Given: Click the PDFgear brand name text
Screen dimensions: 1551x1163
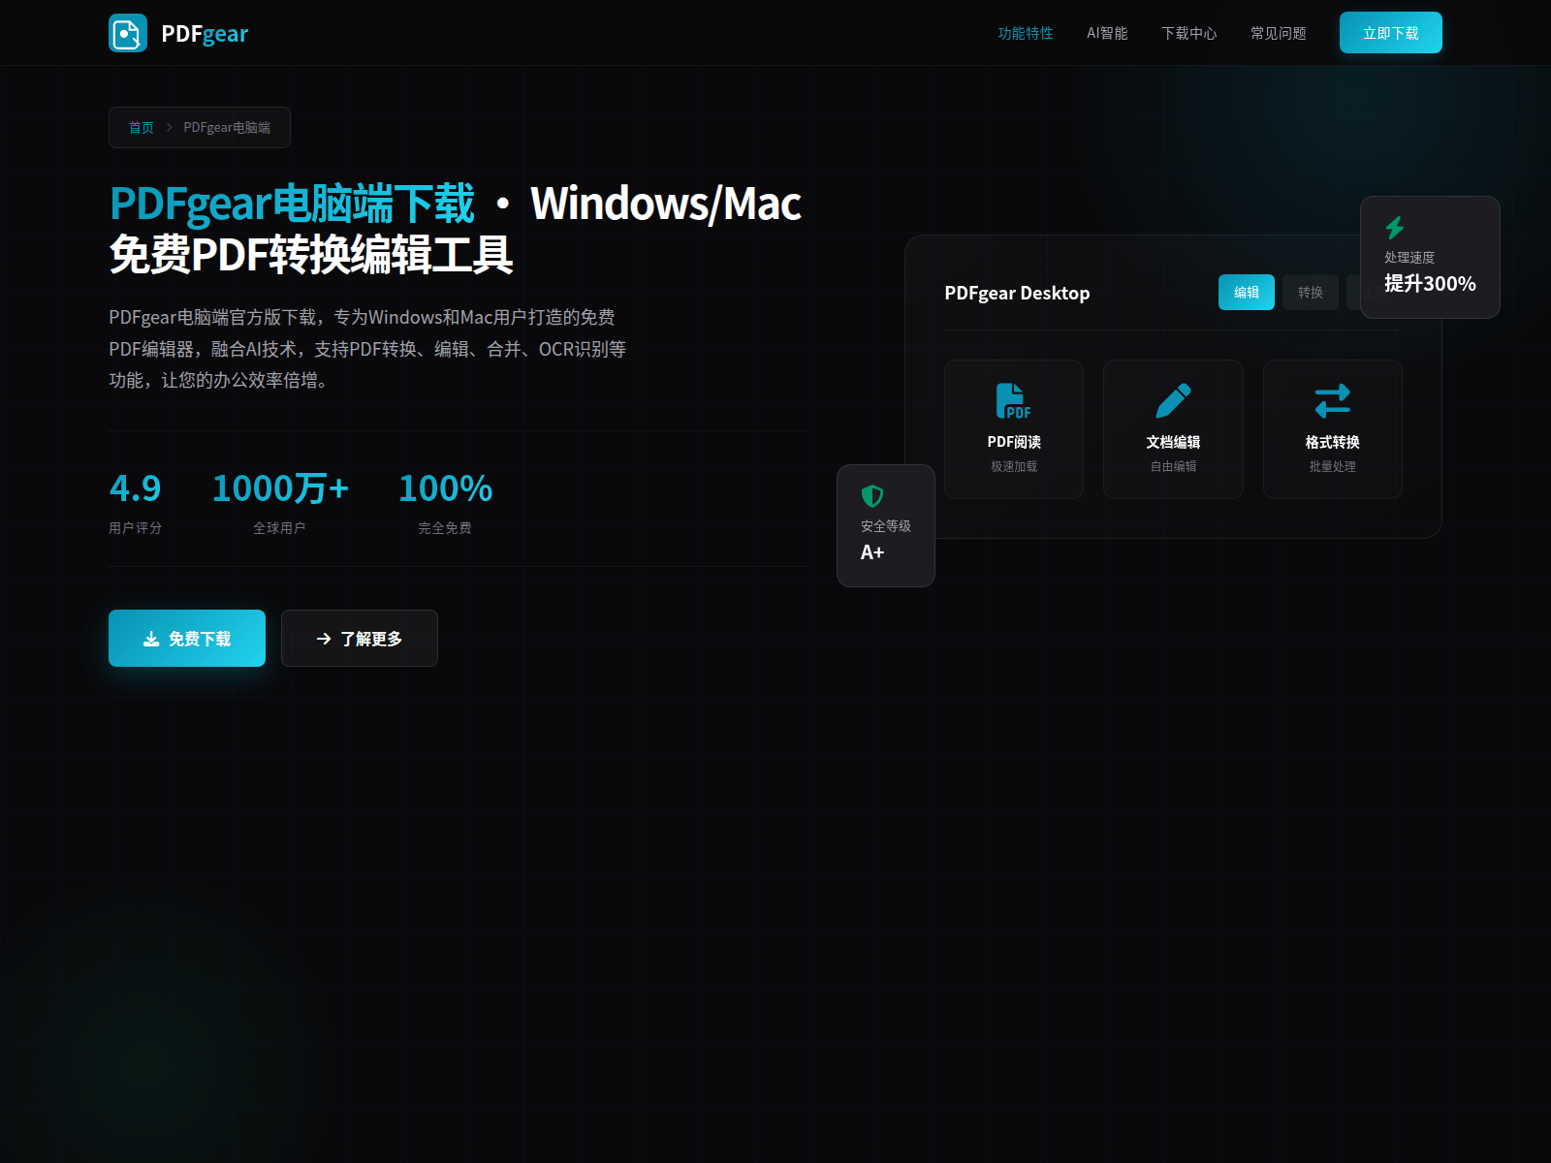Looking at the screenshot, I should tap(205, 34).
